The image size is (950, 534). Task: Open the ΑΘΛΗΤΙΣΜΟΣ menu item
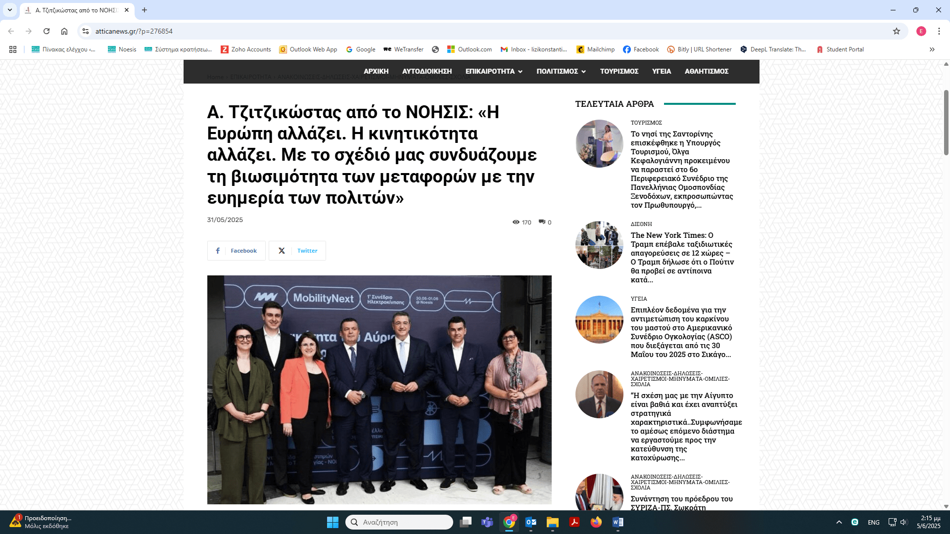pyautogui.click(x=706, y=71)
